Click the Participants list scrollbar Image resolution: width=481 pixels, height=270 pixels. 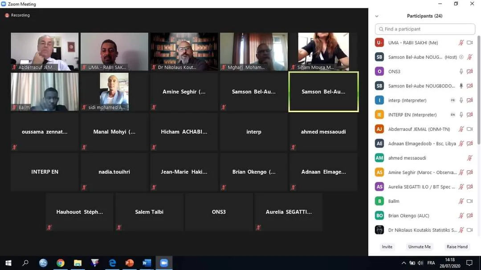coord(479,90)
